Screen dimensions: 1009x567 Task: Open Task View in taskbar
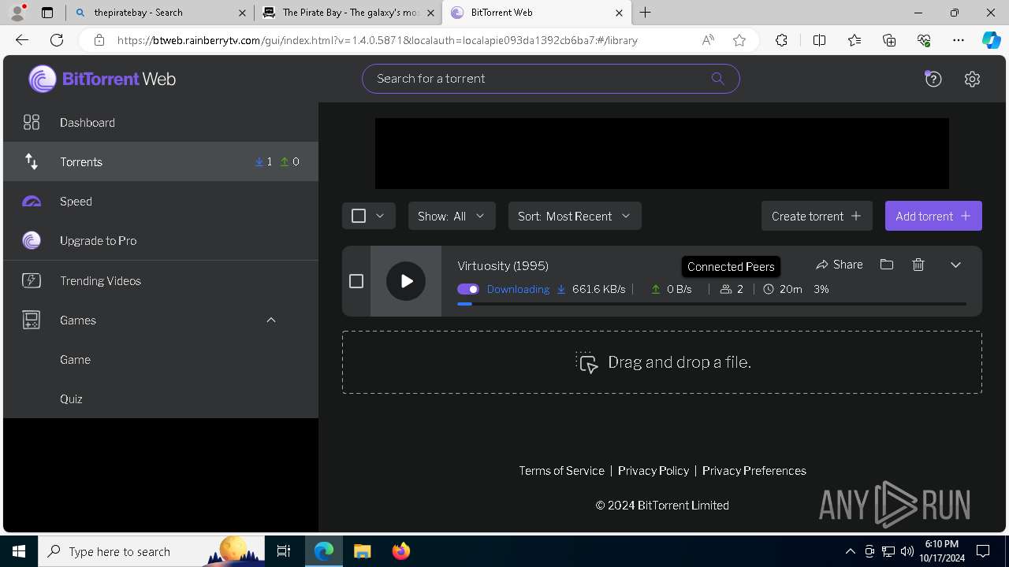[x=284, y=551]
